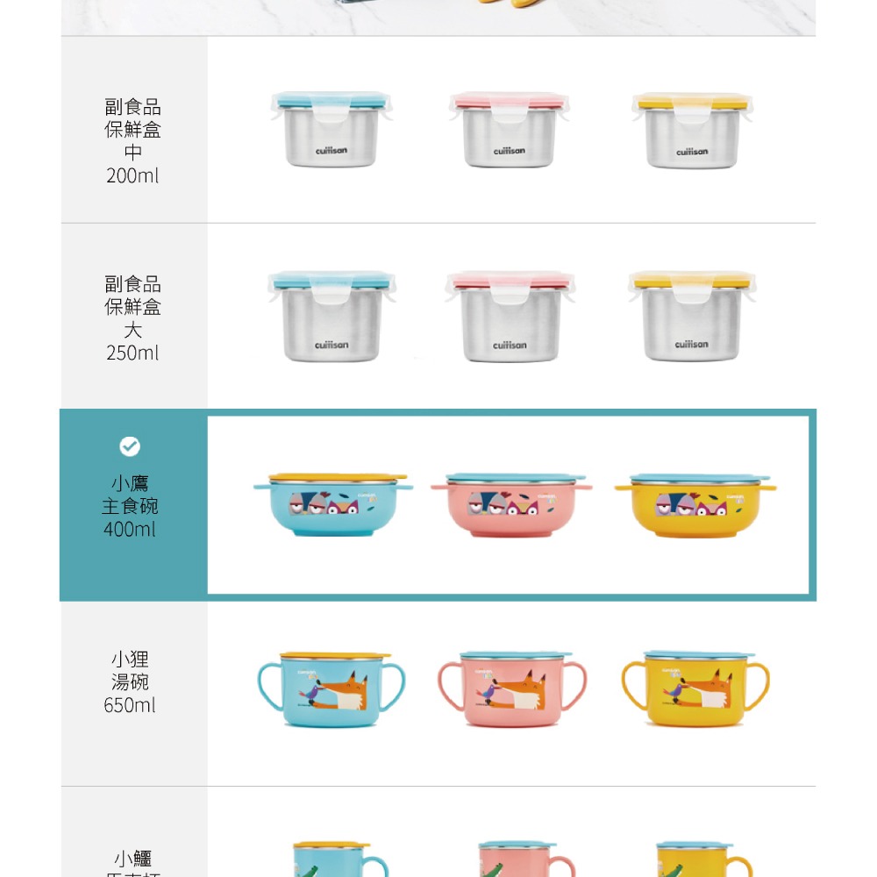Select the 副食品保鮮盒 大 250ml row label
Image resolution: width=877 pixels, height=877 pixels.
click(132, 318)
